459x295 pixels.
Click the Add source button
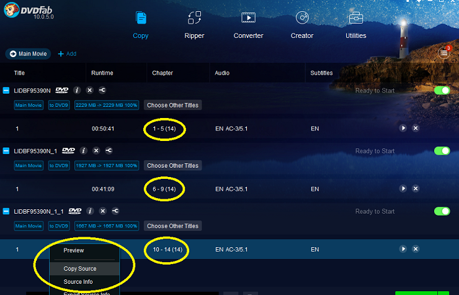point(67,54)
